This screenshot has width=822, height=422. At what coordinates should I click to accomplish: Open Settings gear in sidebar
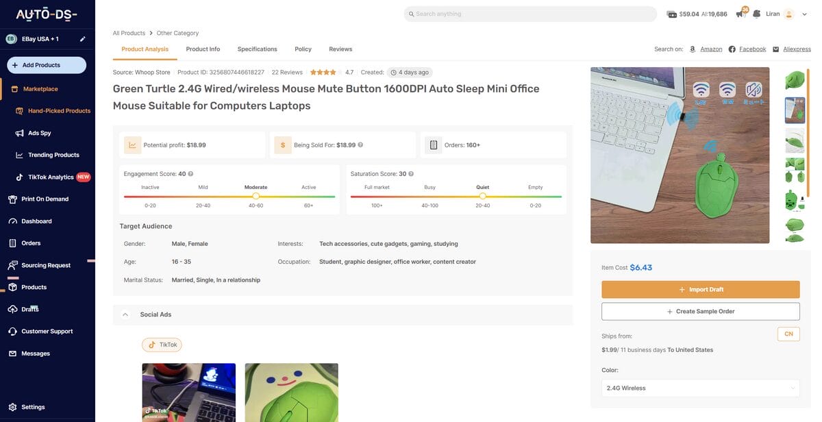click(x=12, y=407)
